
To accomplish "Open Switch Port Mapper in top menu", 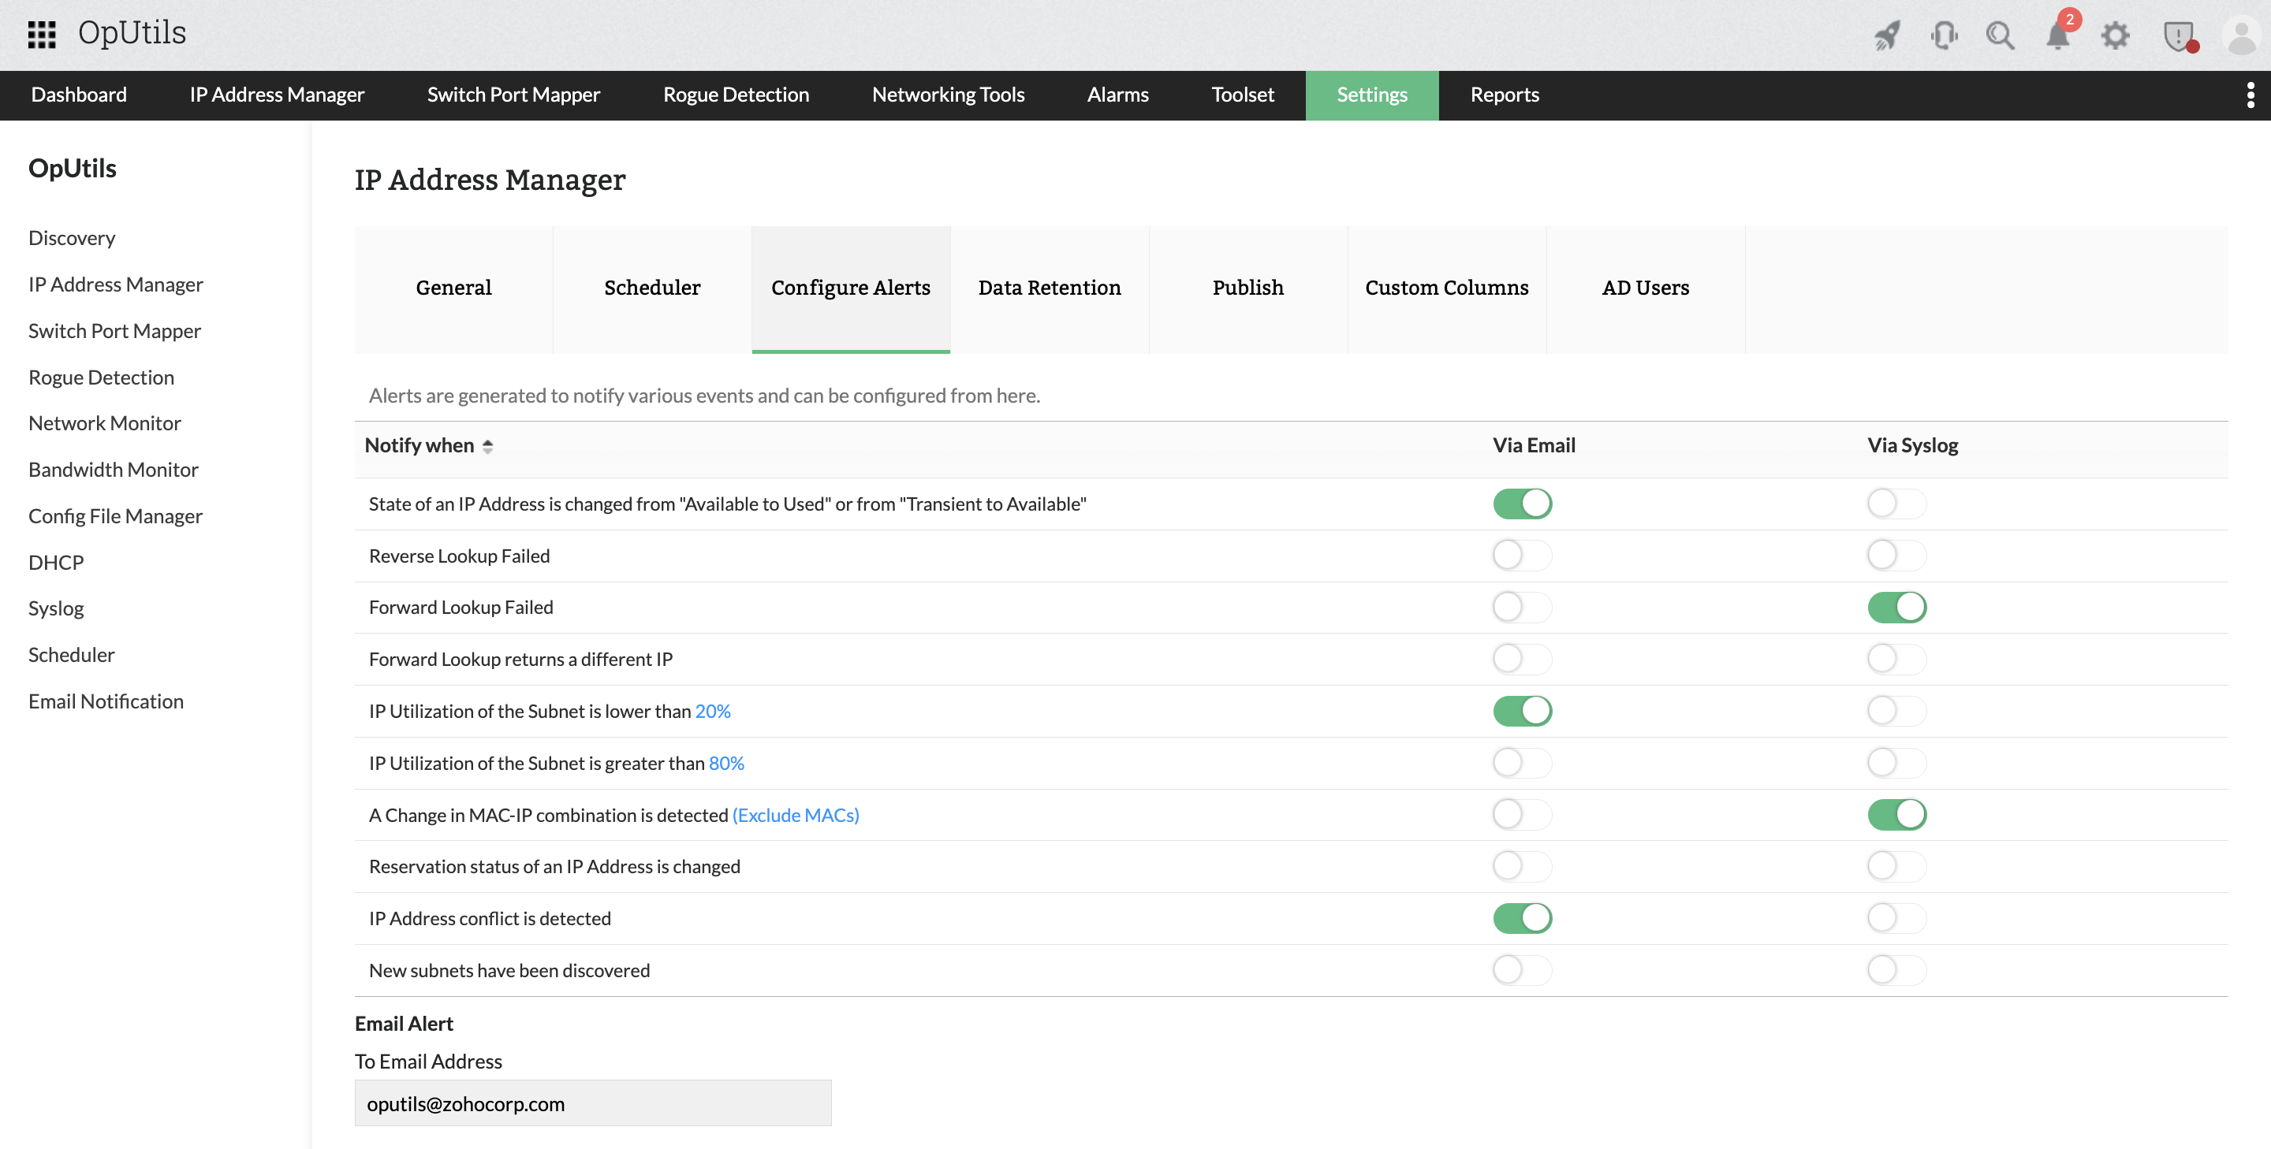I will (x=513, y=95).
